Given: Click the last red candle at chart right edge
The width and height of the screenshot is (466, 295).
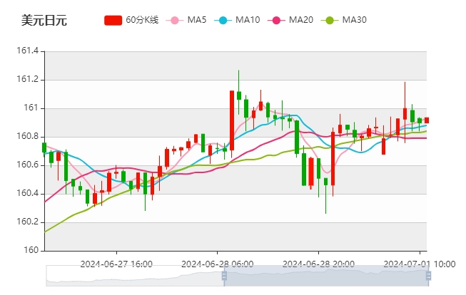Looking at the screenshot, I should [427, 120].
